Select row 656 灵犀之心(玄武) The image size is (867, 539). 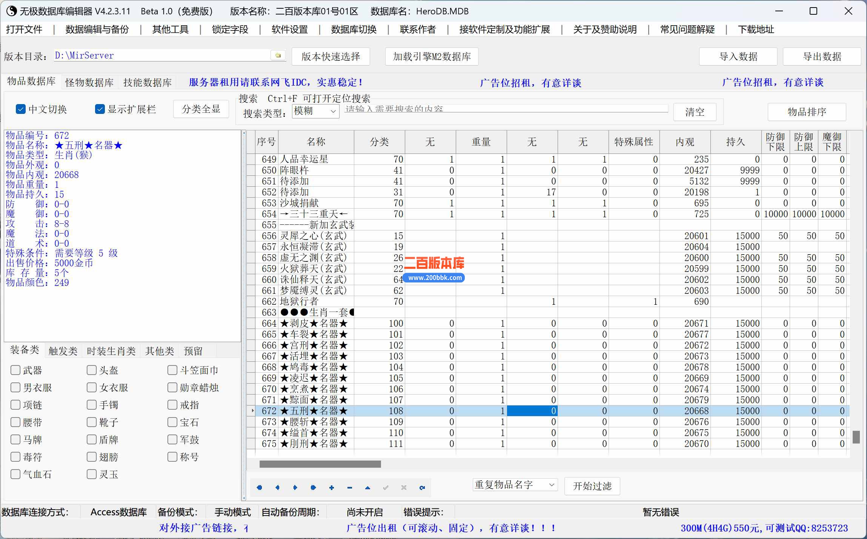point(548,236)
